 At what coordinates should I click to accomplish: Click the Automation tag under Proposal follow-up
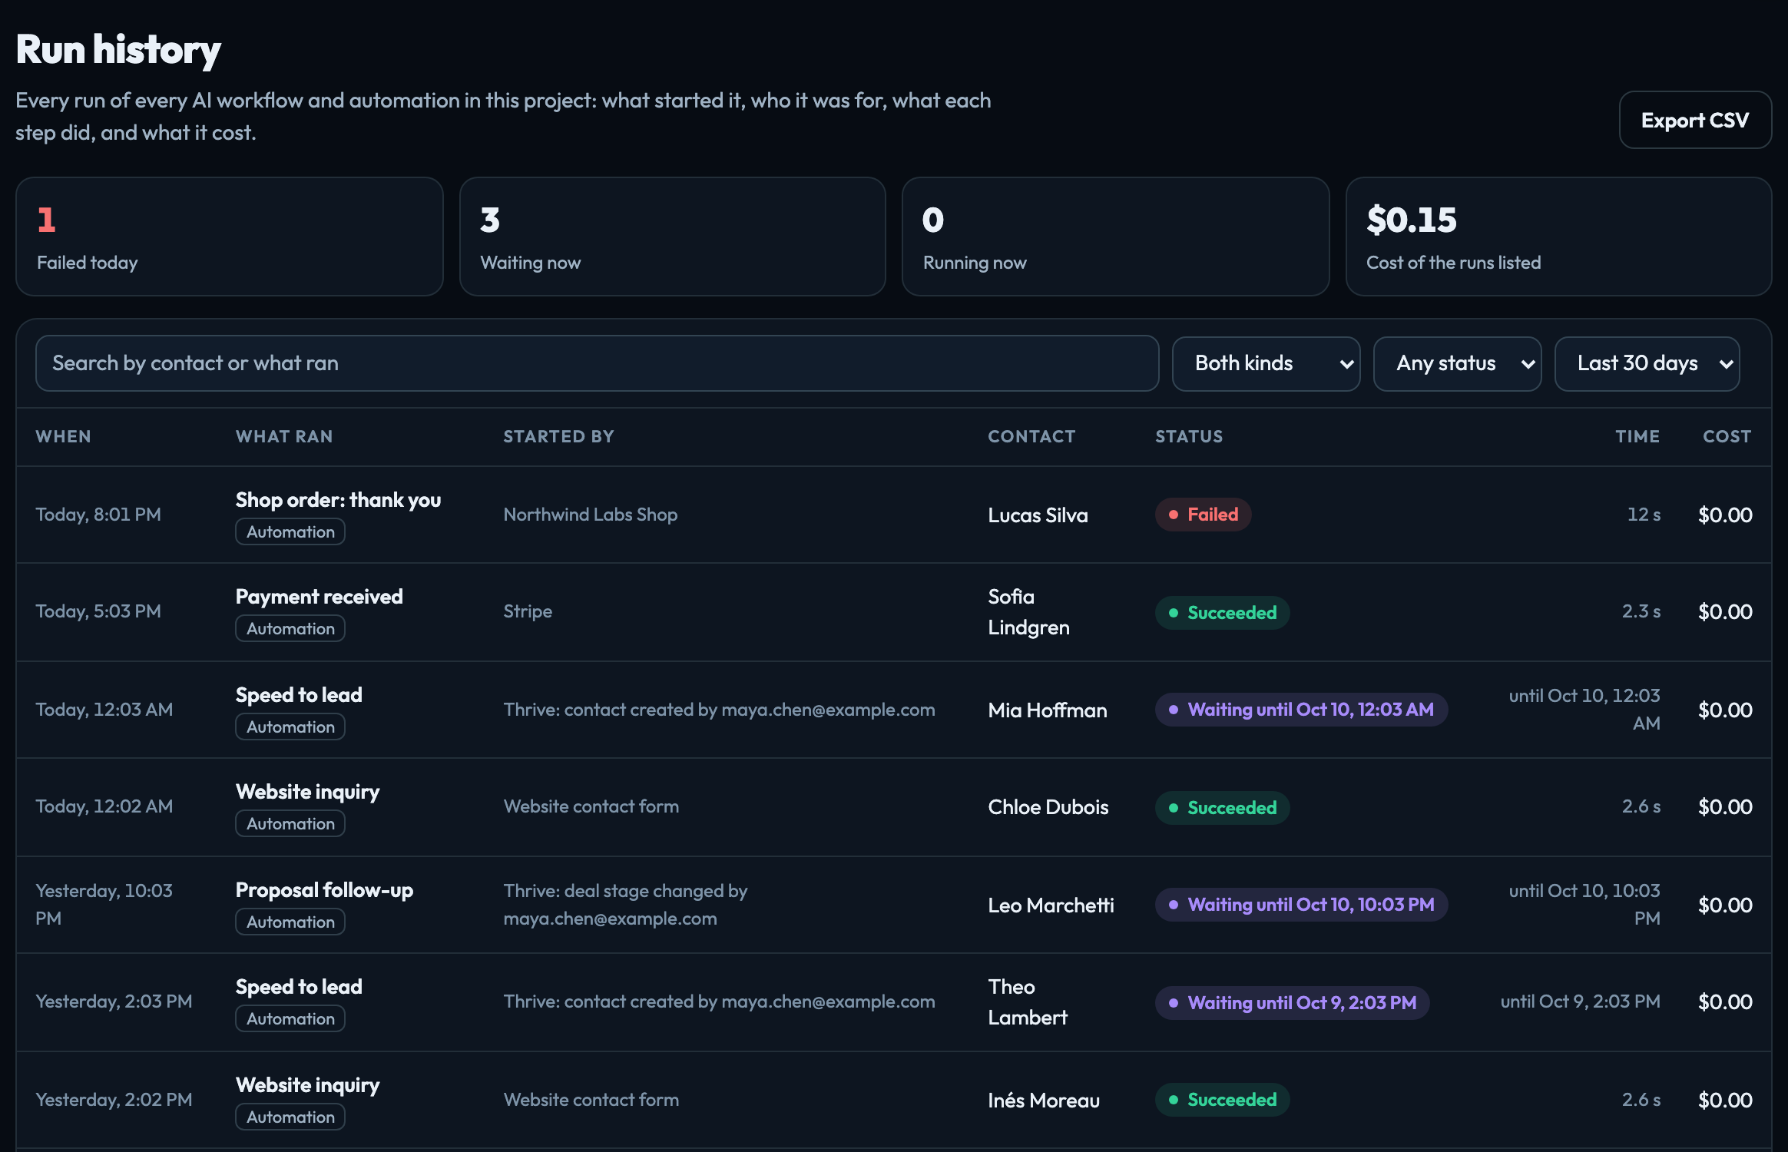(290, 922)
